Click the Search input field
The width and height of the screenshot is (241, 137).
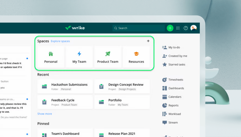[138, 28]
